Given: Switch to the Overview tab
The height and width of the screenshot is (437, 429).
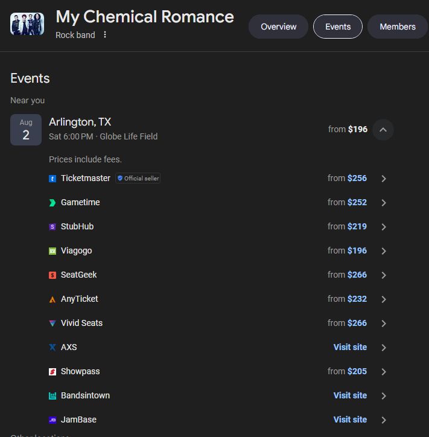Looking at the screenshot, I should pyautogui.click(x=278, y=27).
